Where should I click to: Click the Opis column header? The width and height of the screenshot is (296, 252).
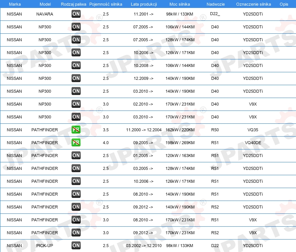point(284,4)
